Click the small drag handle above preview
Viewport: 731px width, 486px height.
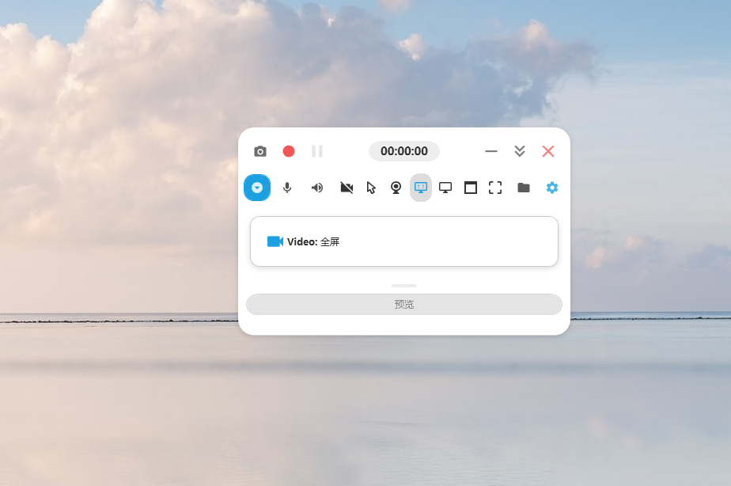pos(403,285)
